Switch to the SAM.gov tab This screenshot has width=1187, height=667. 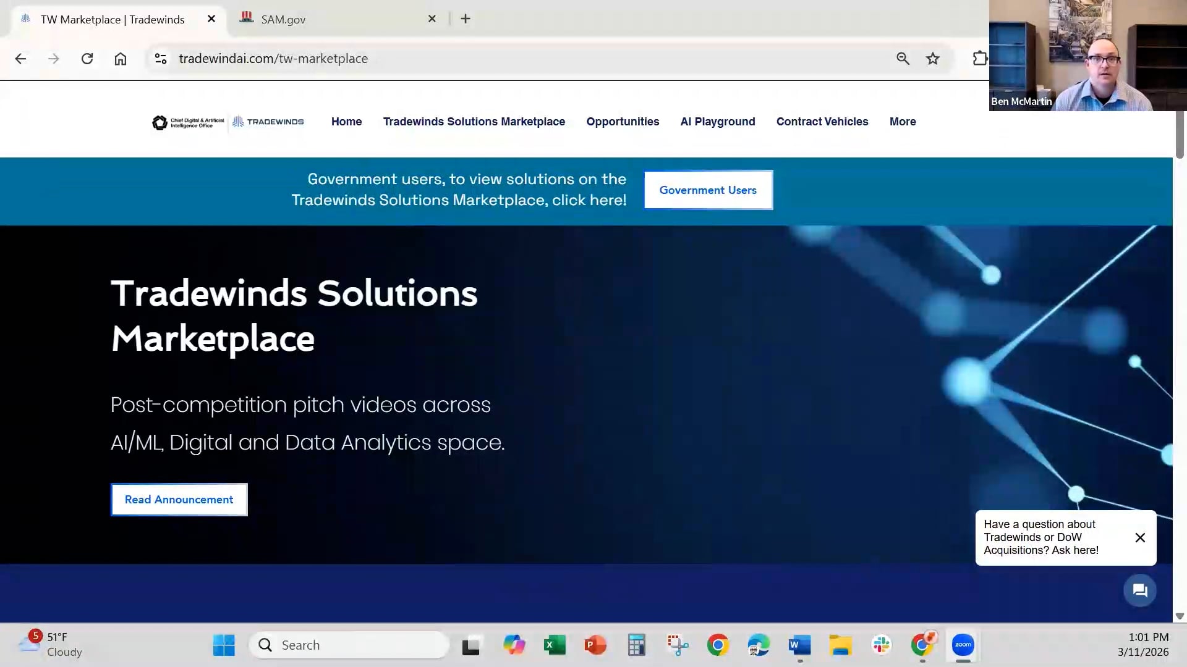337,19
